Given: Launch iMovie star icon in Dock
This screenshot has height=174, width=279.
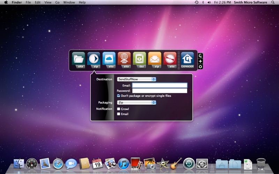Looking at the screenshot, I should coord(163,164).
